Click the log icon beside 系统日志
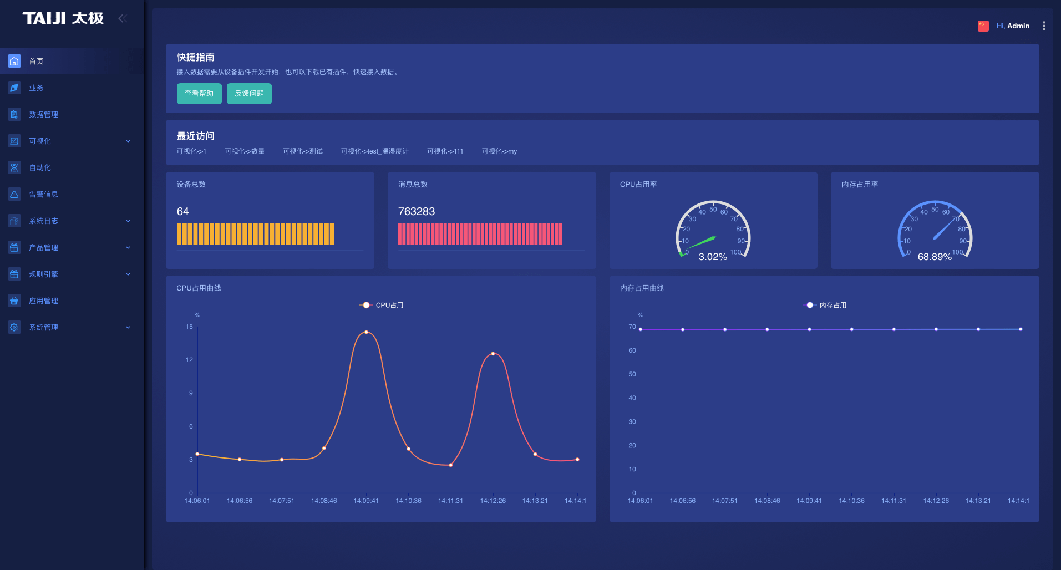This screenshot has width=1061, height=570. click(14, 221)
